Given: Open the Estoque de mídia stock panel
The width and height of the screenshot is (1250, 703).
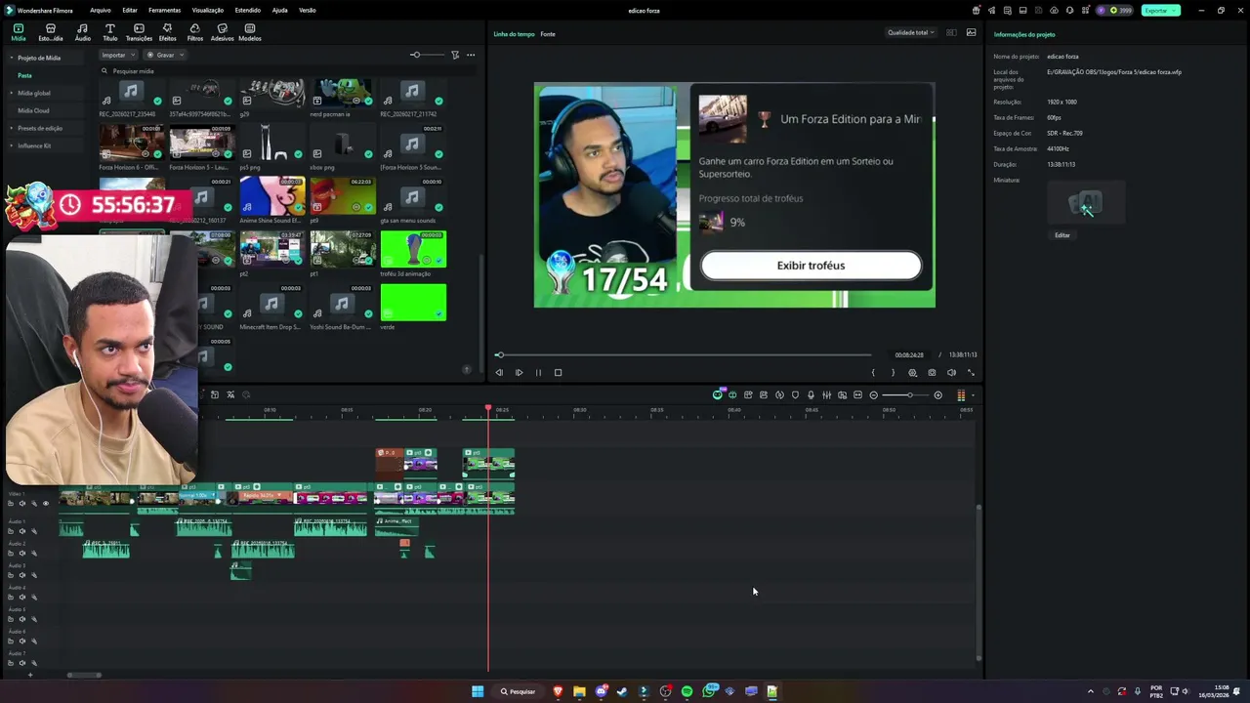Looking at the screenshot, I should click(51, 32).
